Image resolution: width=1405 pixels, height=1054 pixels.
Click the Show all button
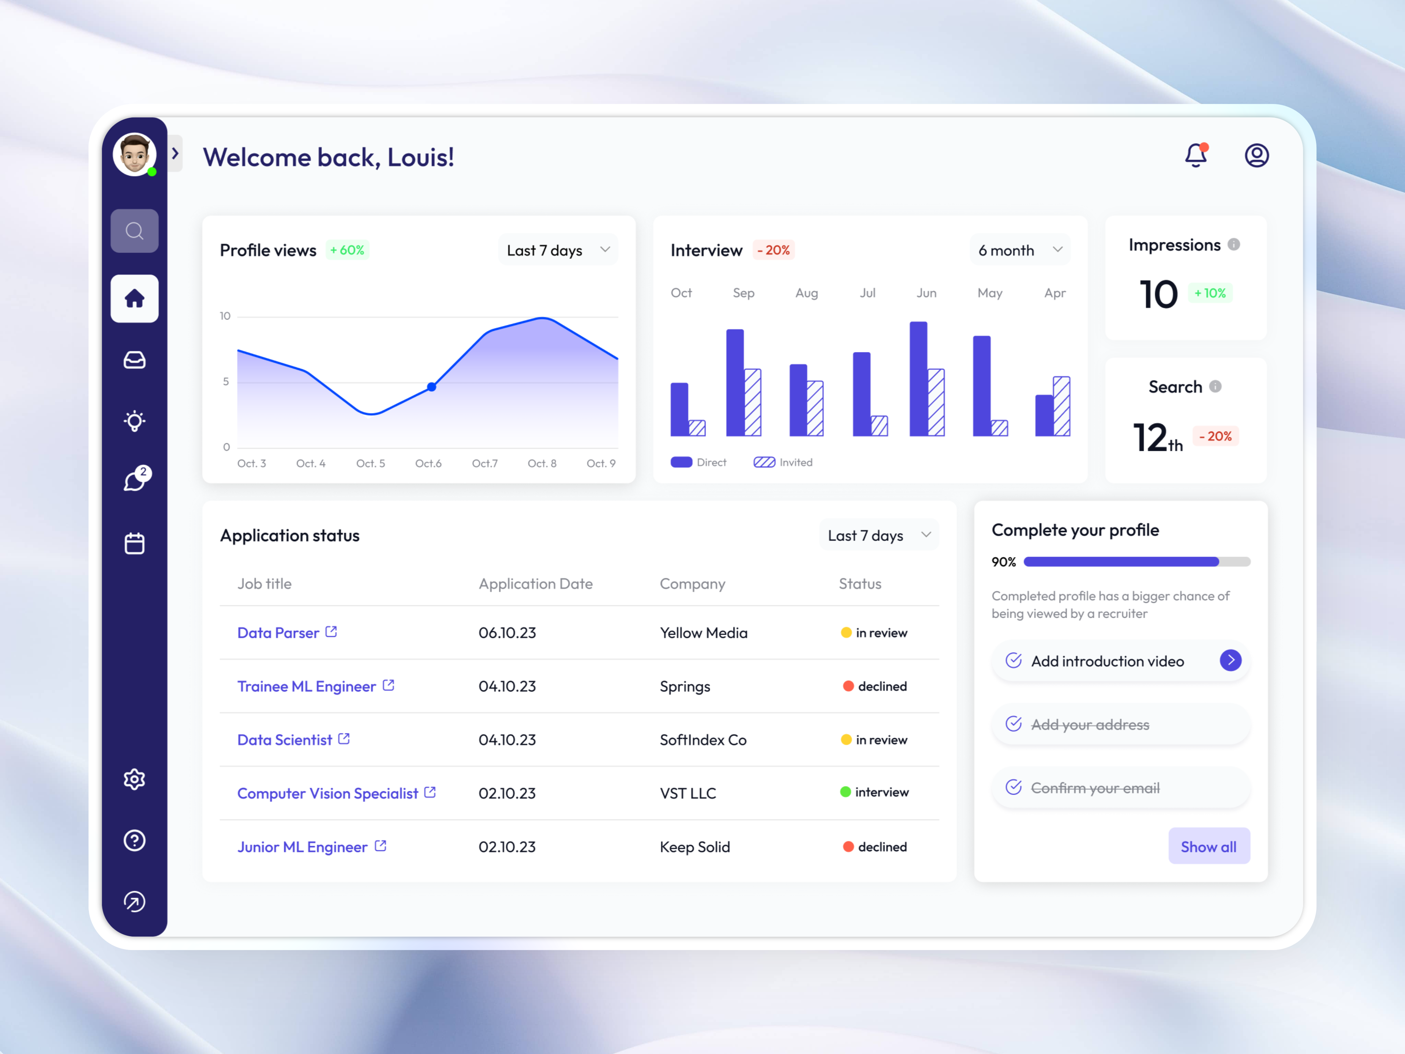(1208, 846)
